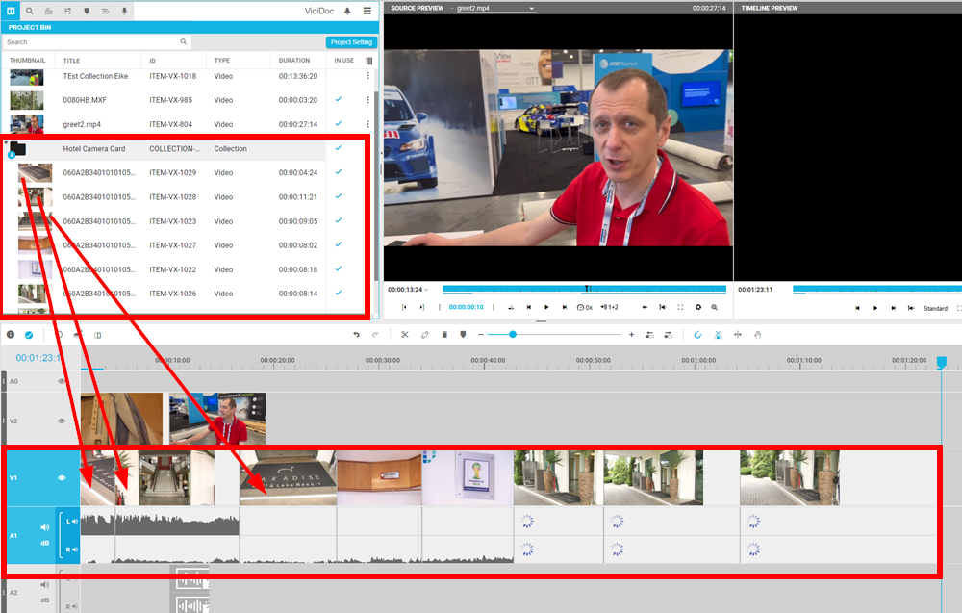Click the magnifier search icon in top toolbar
The width and height of the screenshot is (962, 613).
click(30, 11)
